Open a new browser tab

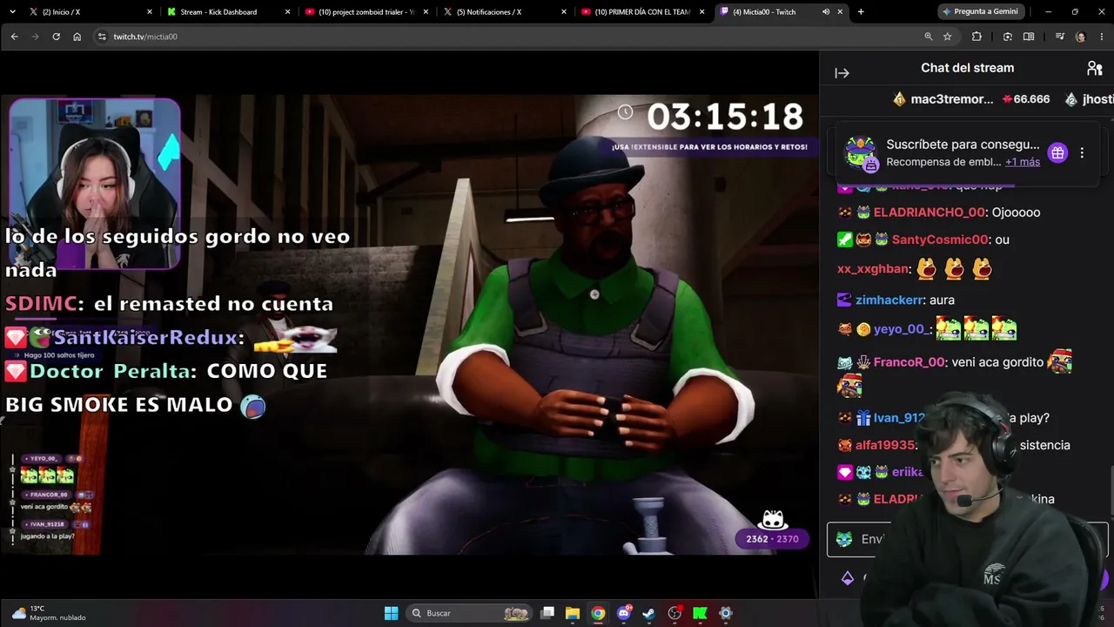pos(861,12)
